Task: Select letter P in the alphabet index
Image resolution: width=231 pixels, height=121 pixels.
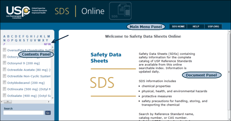Action: tap(12, 41)
